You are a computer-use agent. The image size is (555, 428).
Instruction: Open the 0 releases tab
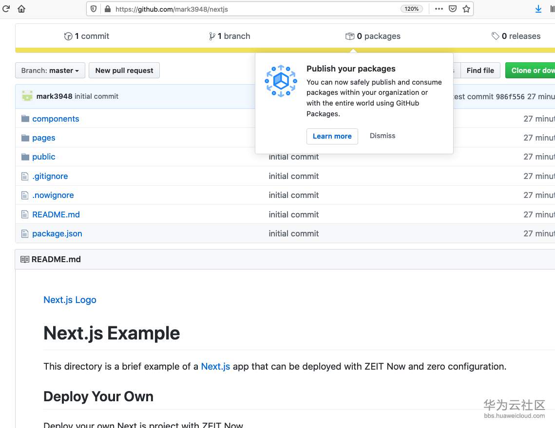(516, 36)
